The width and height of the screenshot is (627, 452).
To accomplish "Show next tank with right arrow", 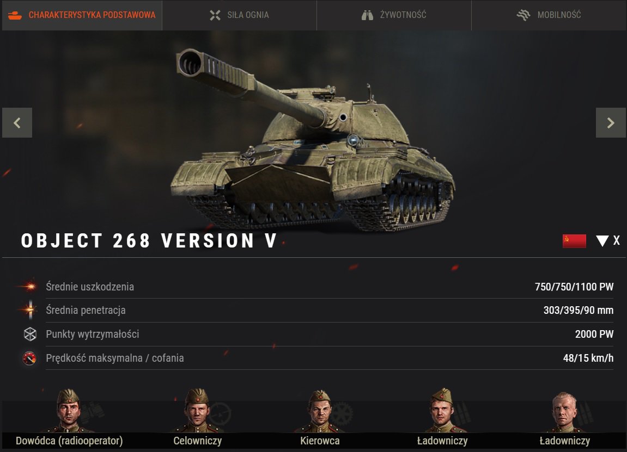I will [611, 122].
